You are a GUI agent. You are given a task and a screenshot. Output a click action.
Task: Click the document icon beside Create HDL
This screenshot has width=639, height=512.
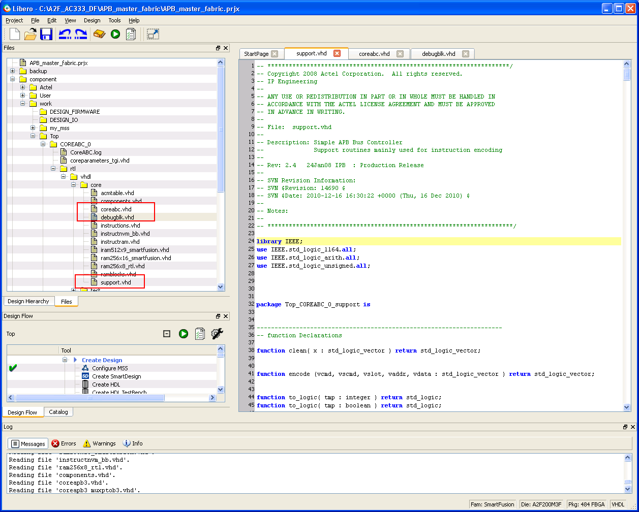click(85, 385)
